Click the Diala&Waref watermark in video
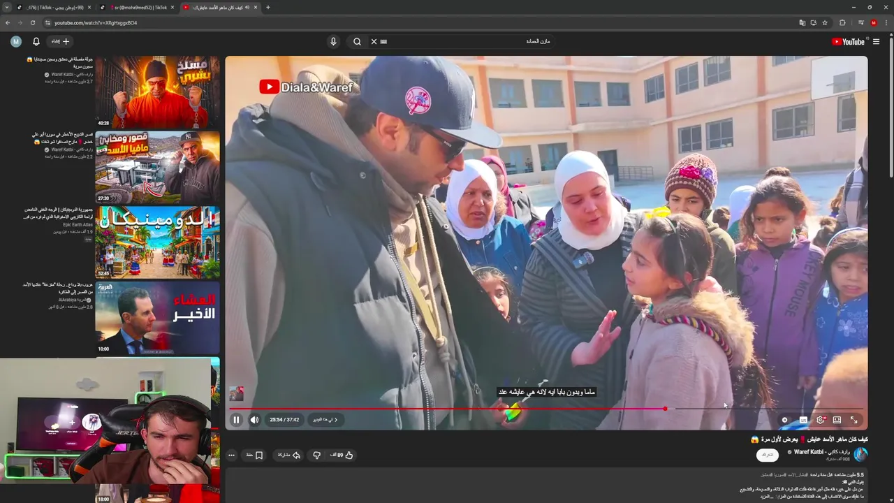Viewport: 894px width, 503px height. pos(306,87)
